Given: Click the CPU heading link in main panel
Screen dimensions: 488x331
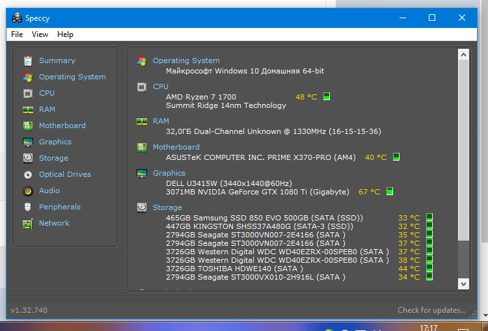Looking at the screenshot, I should click(x=161, y=86).
